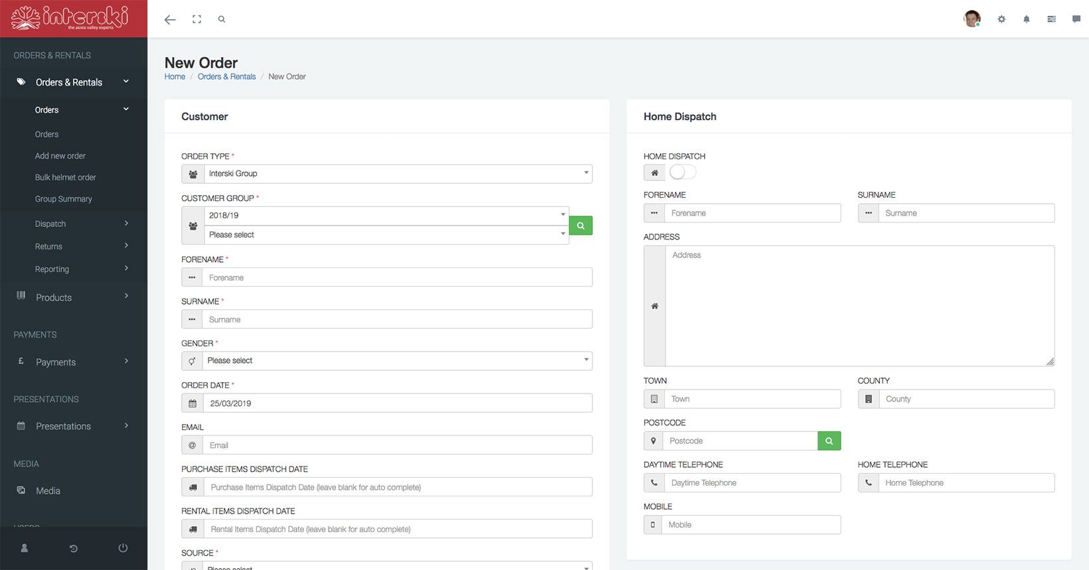Collapse the Orders submenu in sidebar

(74, 109)
